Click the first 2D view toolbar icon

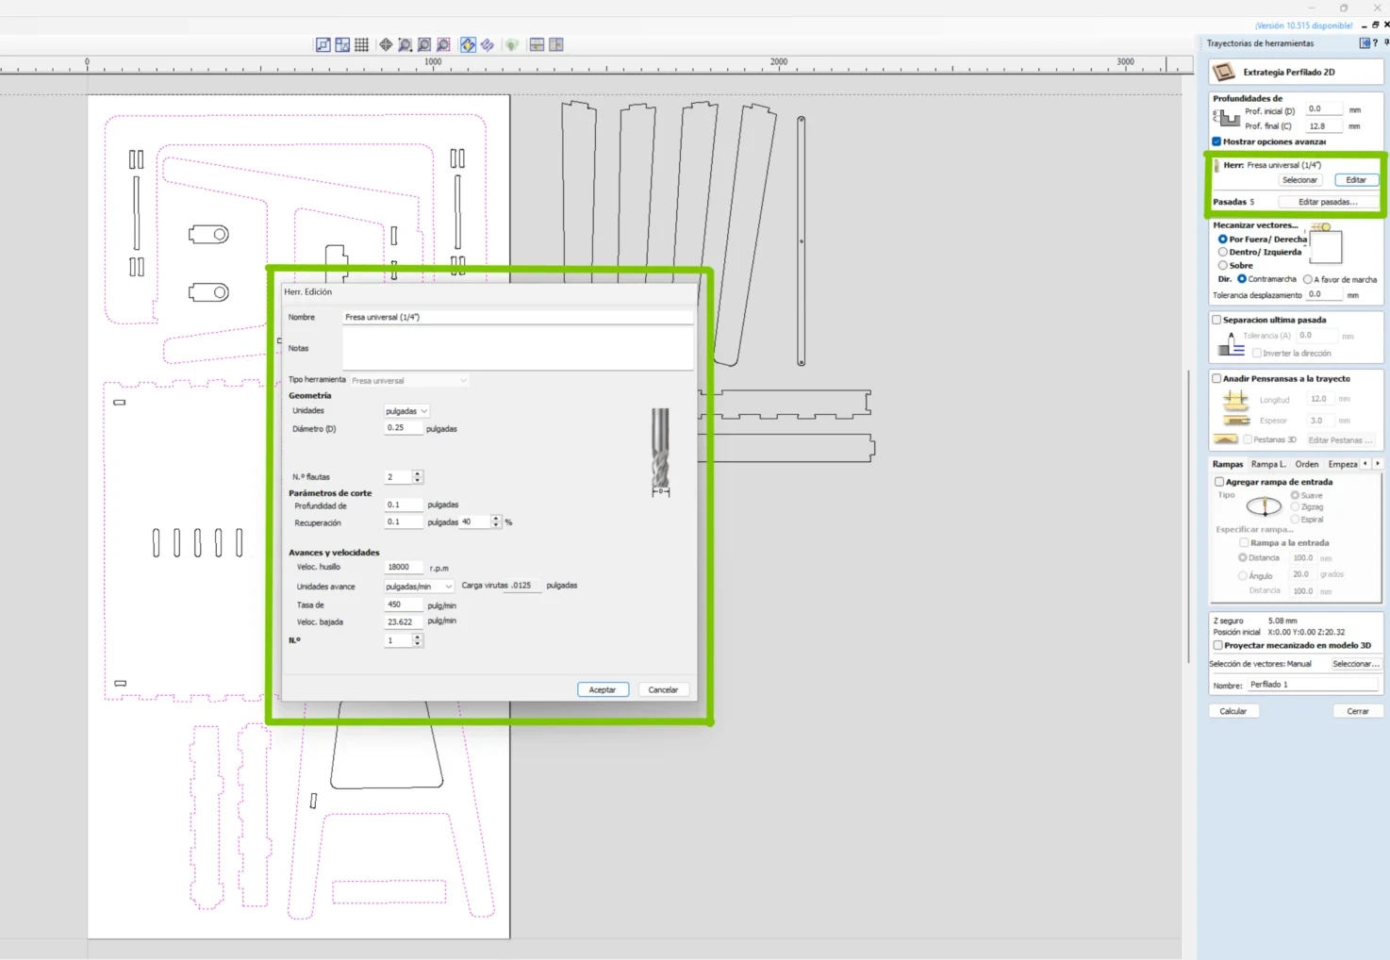click(x=323, y=44)
